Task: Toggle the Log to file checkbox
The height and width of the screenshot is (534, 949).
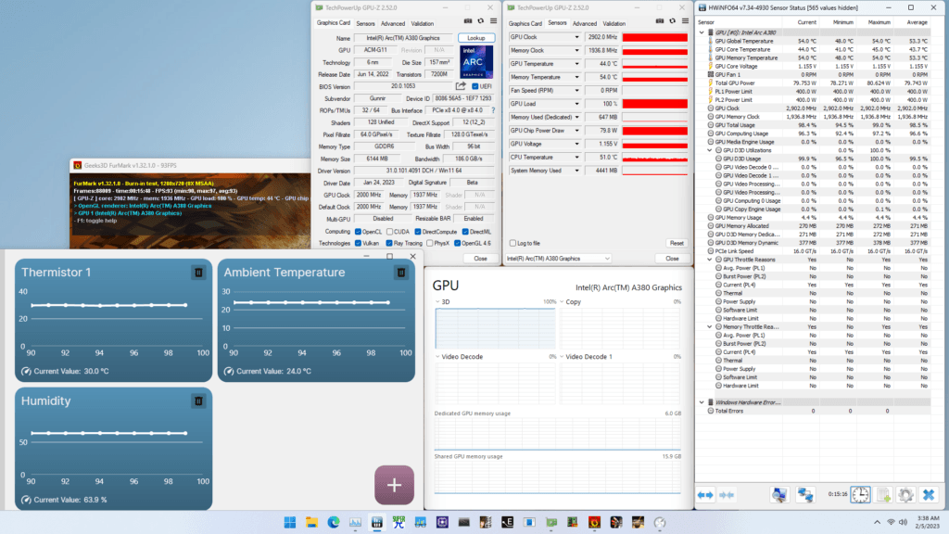Action: (x=512, y=244)
